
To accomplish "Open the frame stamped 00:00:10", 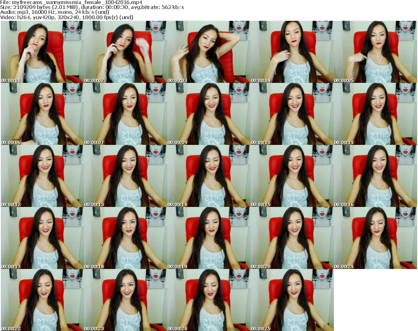I will (292, 114).
